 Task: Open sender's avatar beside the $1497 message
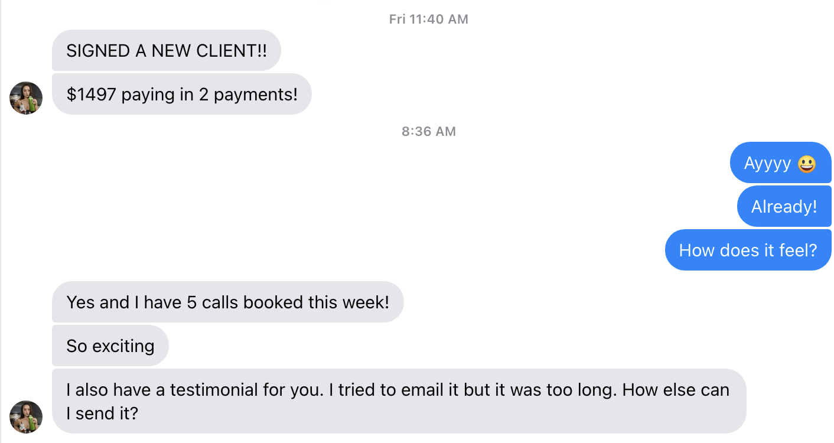(x=26, y=98)
